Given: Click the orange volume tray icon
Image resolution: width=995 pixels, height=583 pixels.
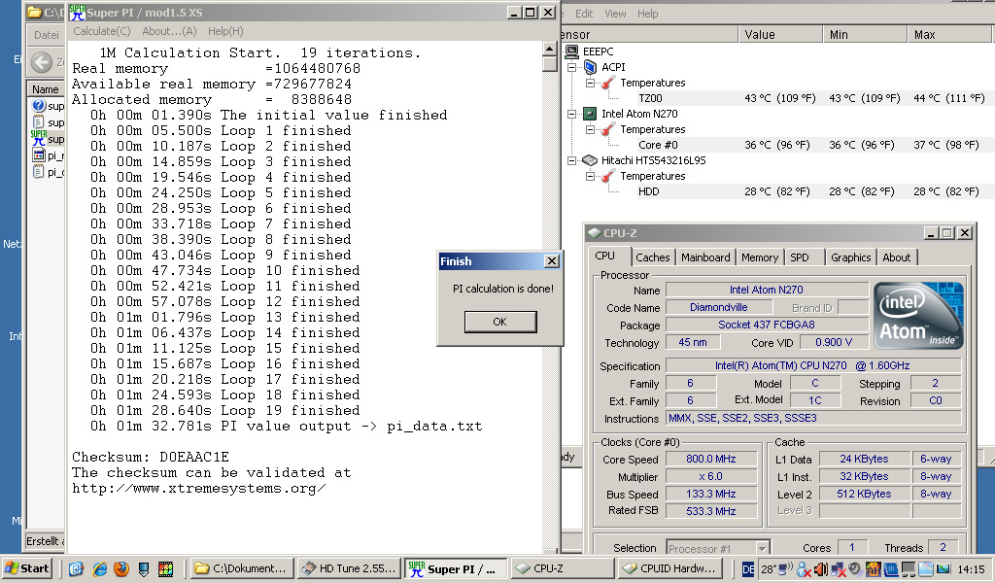Looking at the screenshot, I should [x=820, y=569].
